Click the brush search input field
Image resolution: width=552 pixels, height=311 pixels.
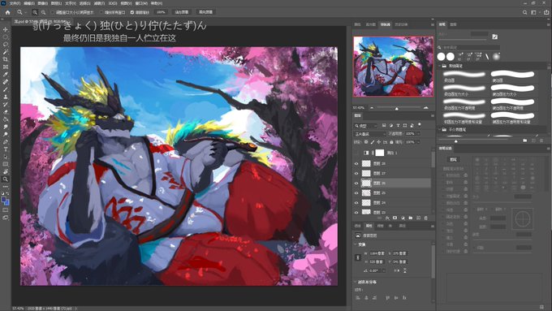click(471, 47)
